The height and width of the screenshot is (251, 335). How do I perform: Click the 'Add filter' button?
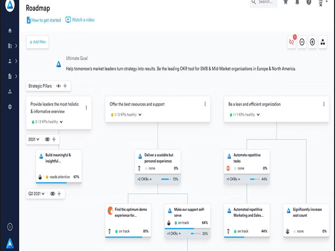tap(37, 42)
